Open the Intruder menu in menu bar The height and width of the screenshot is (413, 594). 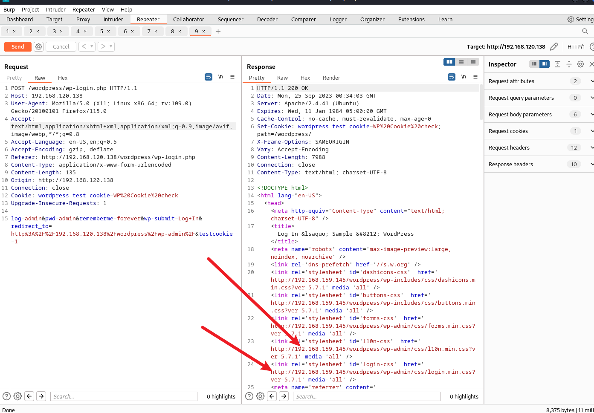coord(56,9)
